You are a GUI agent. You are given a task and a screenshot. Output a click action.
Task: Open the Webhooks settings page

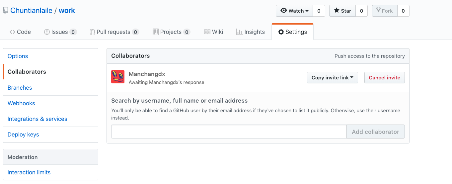coord(21,103)
